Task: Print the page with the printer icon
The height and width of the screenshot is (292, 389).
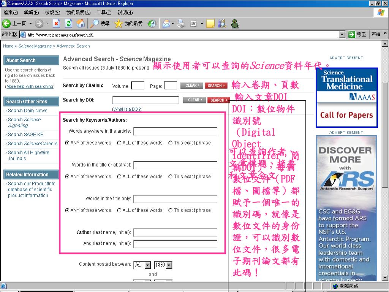Action: tap(181, 24)
